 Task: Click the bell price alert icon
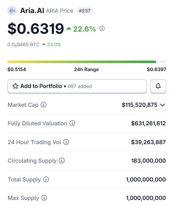(x=158, y=86)
